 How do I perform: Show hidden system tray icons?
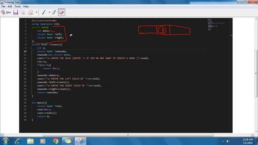click(x=223, y=141)
